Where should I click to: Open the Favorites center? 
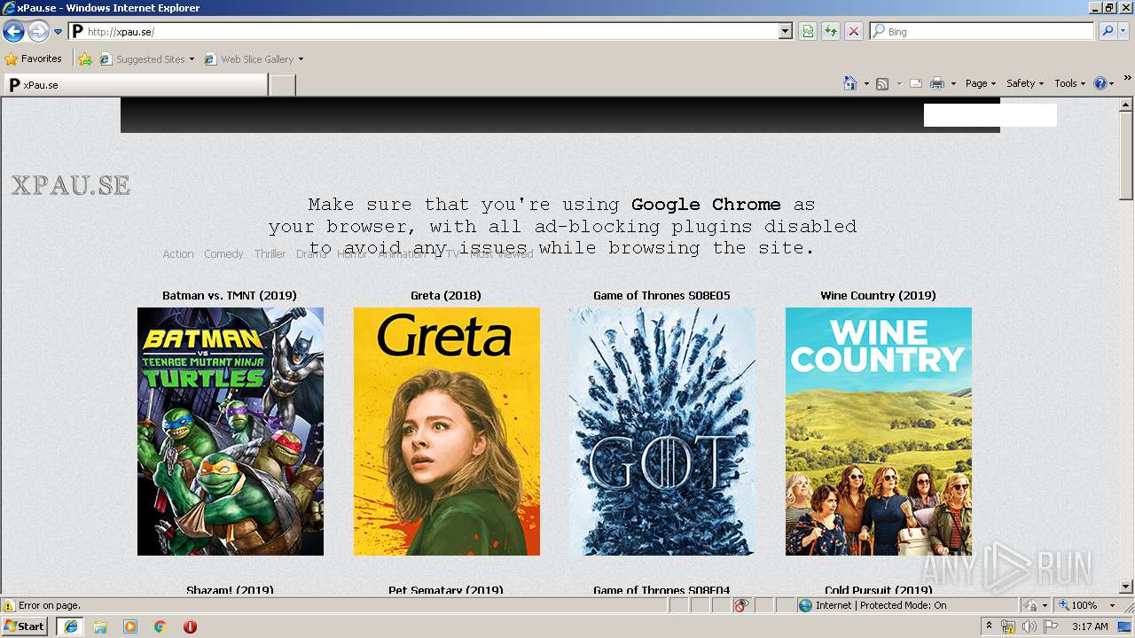click(x=34, y=58)
